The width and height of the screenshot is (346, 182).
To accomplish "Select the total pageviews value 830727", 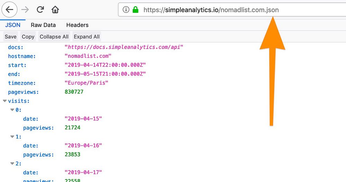I will pyautogui.click(x=74, y=92).
